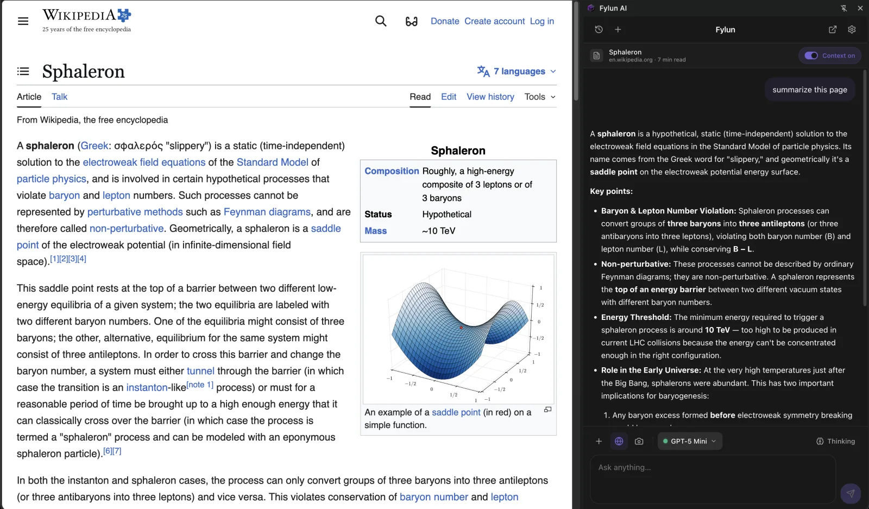Open the appearance glasses icon
The height and width of the screenshot is (509, 869).
click(412, 21)
